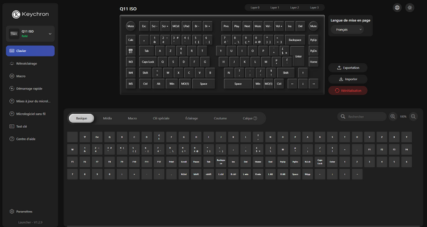This screenshot has height=227, width=427.
Task: Expand the Q11 ISO device selector
Action: [30, 33]
